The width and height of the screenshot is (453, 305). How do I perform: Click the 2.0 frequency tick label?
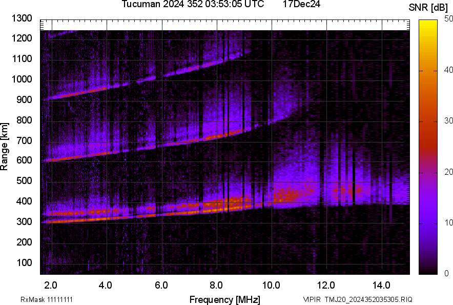tap(50, 285)
